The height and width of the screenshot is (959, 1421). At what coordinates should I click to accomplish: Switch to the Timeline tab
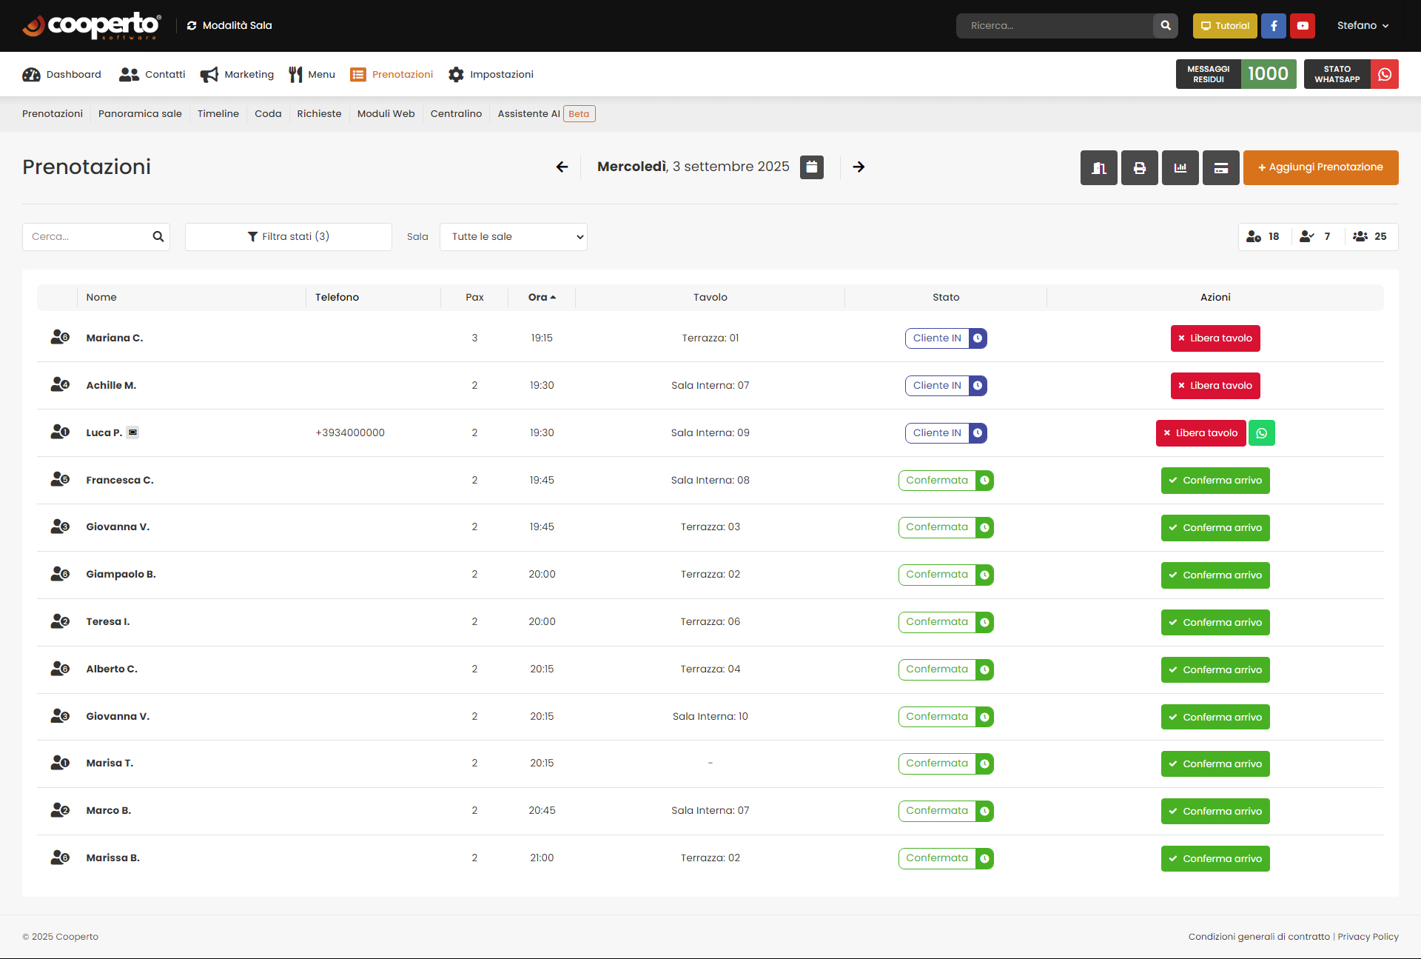[218, 114]
